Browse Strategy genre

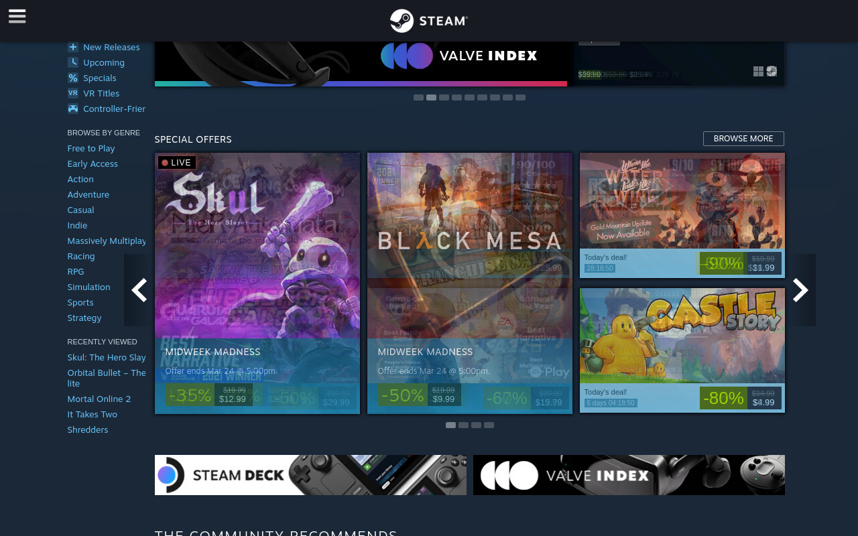tap(84, 318)
